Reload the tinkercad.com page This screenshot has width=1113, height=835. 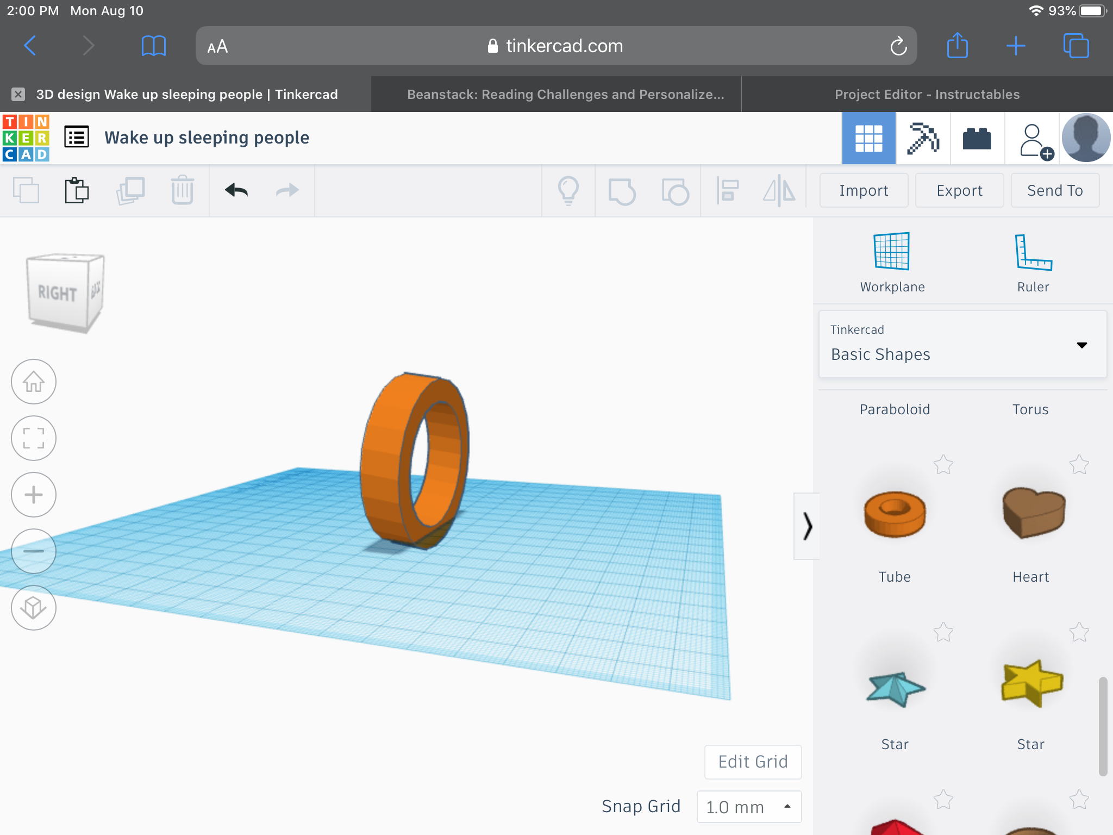(898, 46)
